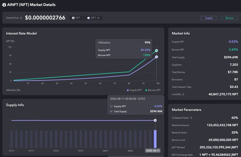Viewport: 241px width, 157px height.
Task: Click the green Borrow APY marker on the curve
Action: click(156, 51)
